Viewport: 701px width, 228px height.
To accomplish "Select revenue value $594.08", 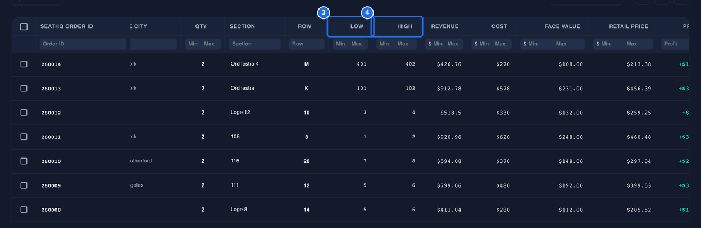I will (x=449, y=161).
